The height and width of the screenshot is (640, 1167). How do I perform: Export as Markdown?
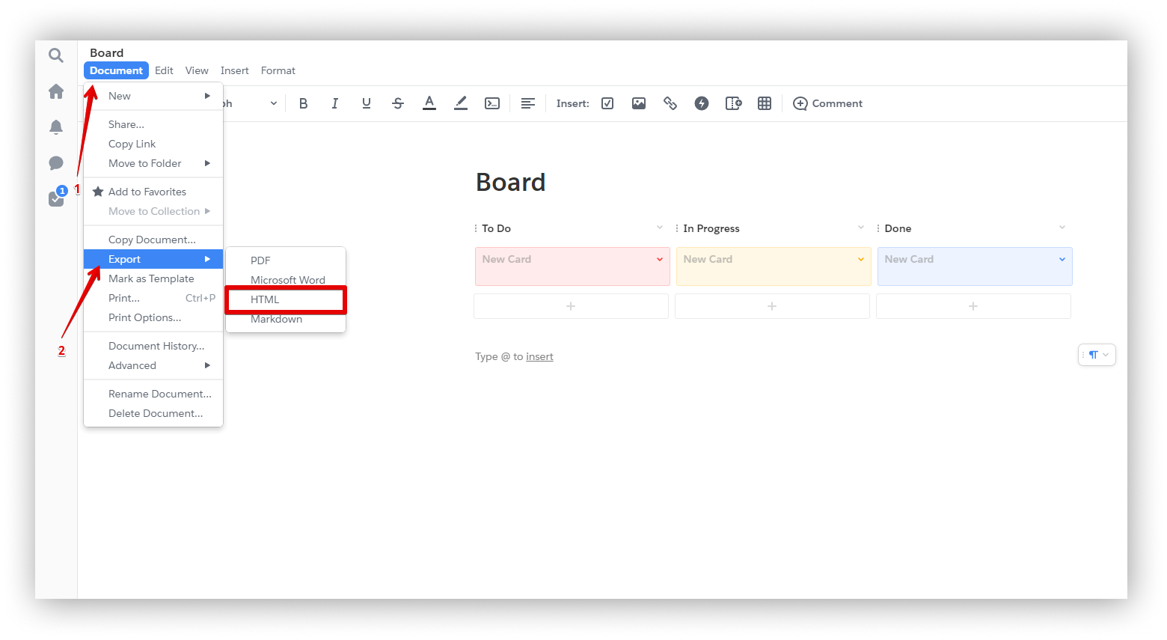pyautogui.click(x=286, y=320)
